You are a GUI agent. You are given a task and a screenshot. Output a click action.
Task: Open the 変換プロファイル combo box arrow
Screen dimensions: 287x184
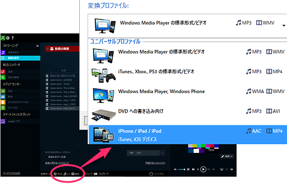tap(284, 26)
